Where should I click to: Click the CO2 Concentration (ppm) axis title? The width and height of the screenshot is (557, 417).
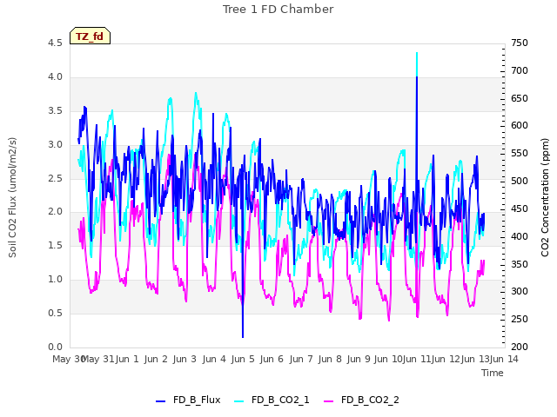[545, 197]
